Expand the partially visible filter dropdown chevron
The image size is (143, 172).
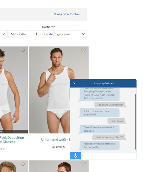coord(3,34)
